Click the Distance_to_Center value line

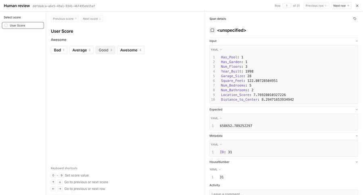tap(257, 100)
